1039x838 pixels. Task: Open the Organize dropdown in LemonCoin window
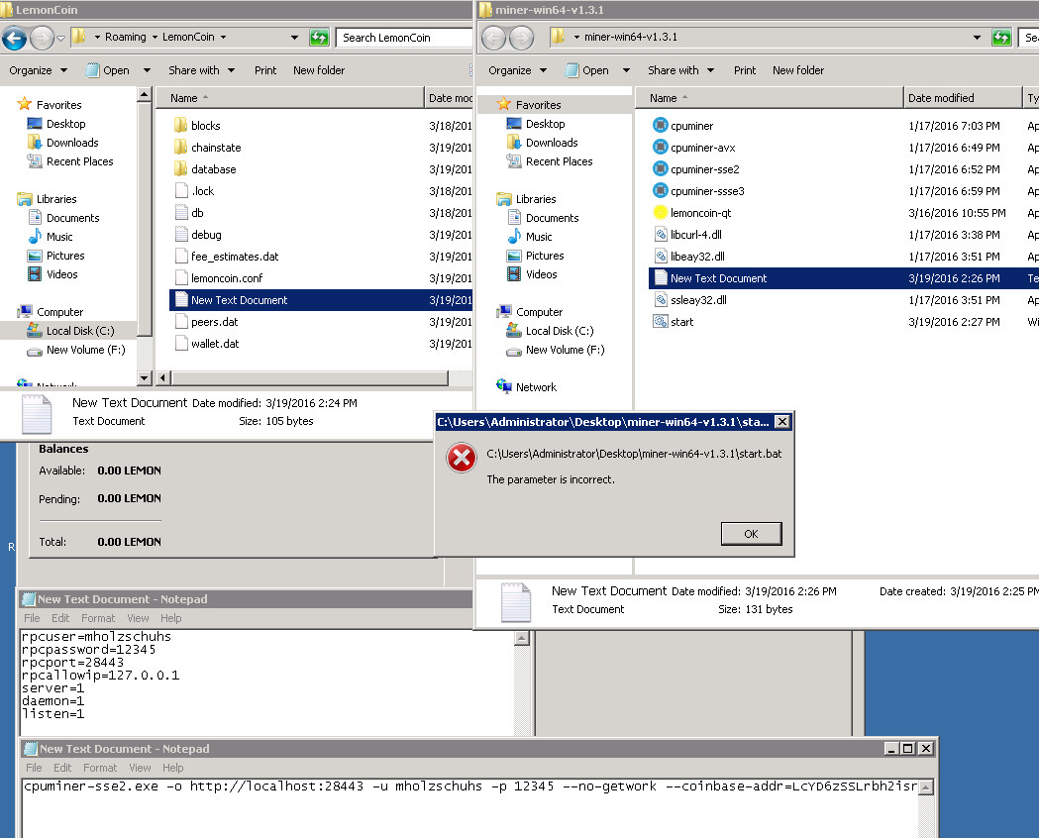coord(39,70)
